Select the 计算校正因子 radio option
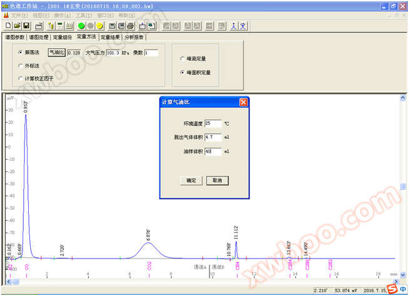409x296 pixels. click(x=21, y=78)
